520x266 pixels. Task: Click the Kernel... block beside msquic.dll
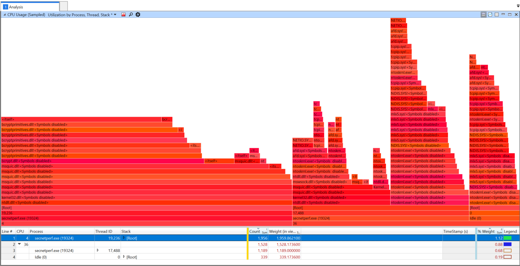pos(381,187)
